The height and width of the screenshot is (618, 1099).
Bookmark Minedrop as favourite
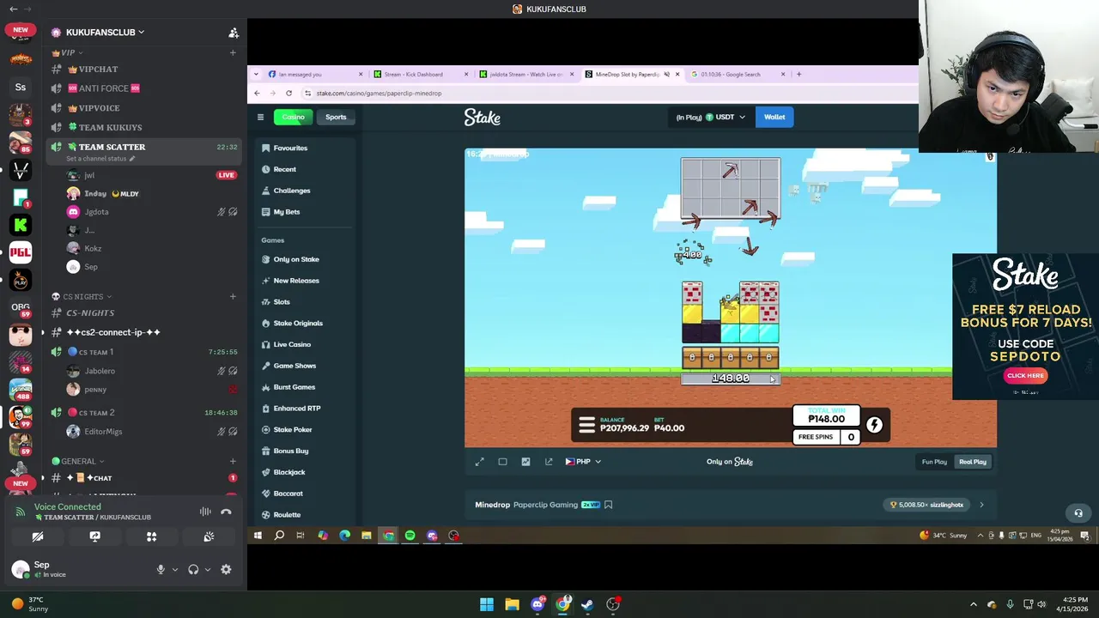pos(608,505)
